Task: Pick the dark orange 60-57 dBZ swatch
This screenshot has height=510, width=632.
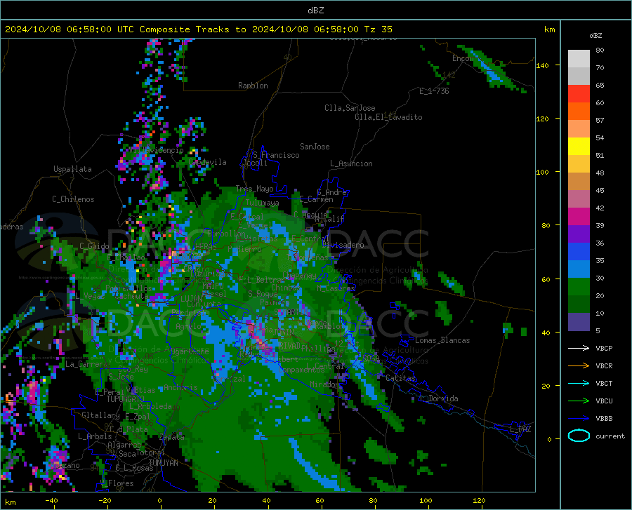Action: 579,112
